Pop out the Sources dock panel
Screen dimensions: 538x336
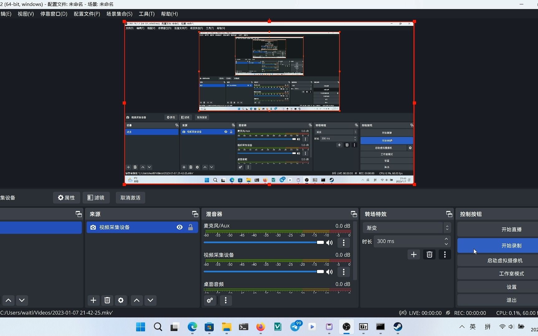pos(195,214)
